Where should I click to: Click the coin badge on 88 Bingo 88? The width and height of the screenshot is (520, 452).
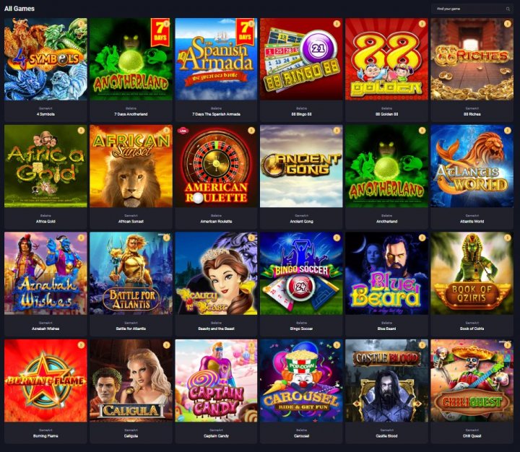click(337, 24)
